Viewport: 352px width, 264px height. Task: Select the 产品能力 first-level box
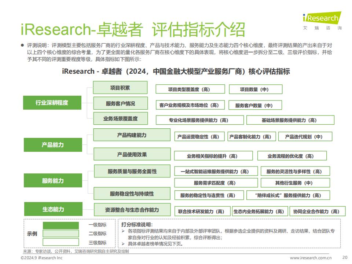(53, 145)
